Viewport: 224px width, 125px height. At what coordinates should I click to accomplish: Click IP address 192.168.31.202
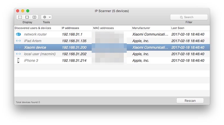[74, 54]
